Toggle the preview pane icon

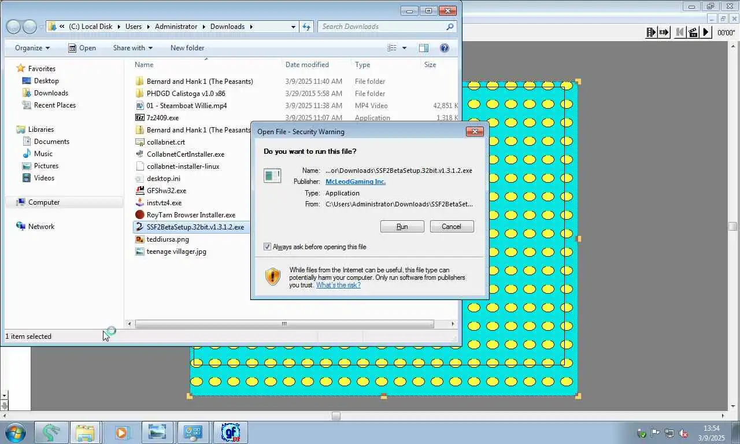pyautogui.click(x=423, y=48)
